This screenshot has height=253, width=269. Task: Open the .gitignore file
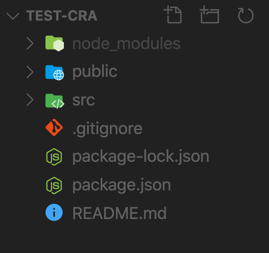[107, 129]
